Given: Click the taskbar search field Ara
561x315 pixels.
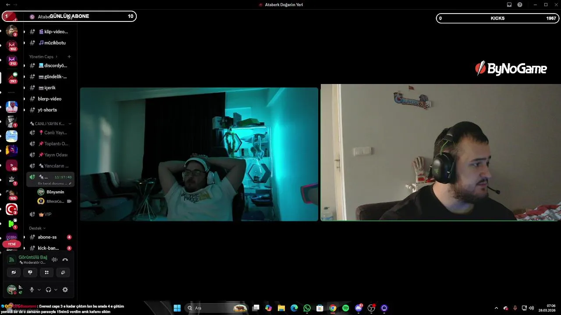Looking at the screenshot, I should [x=217, y=308].
